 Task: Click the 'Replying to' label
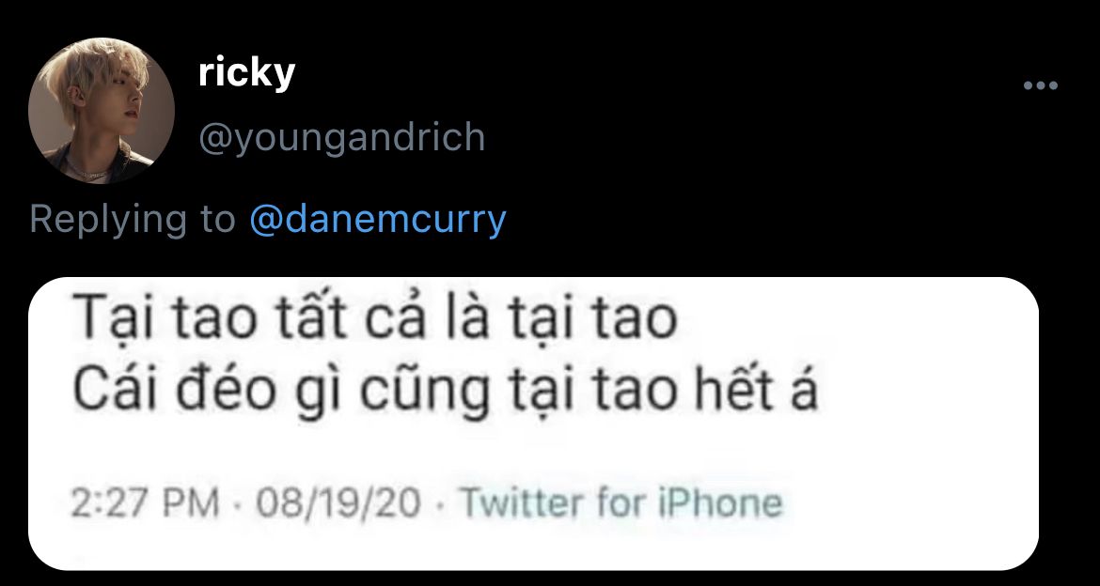click(133, 220)
